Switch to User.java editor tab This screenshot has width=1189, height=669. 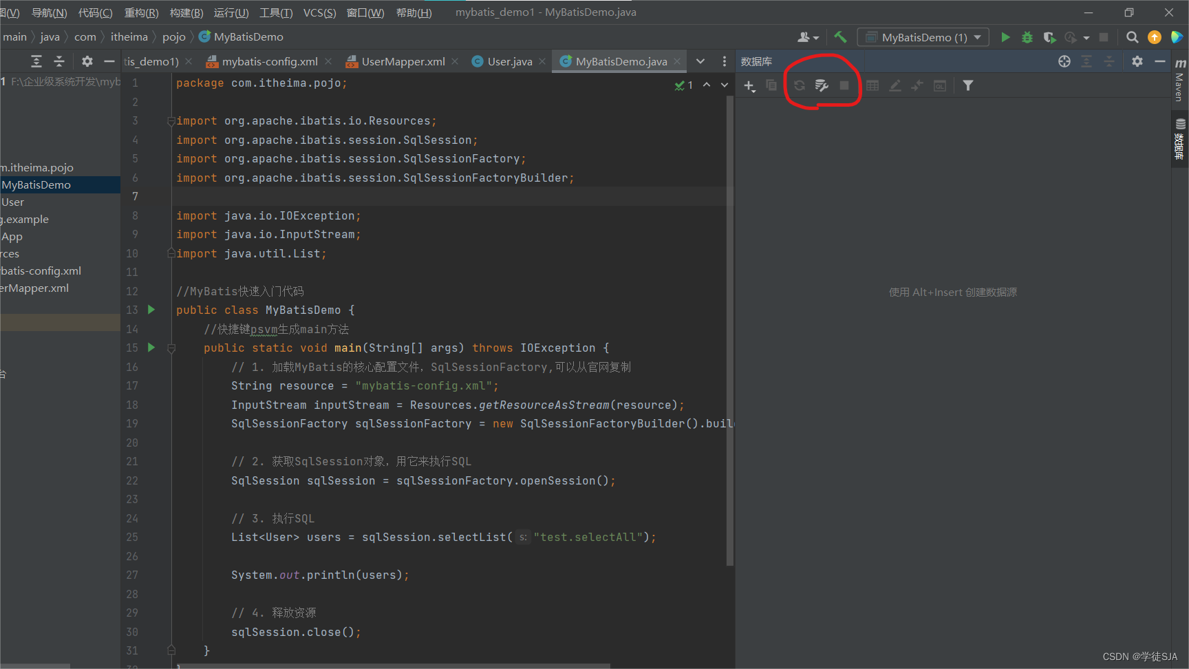(x=510, y=61)
